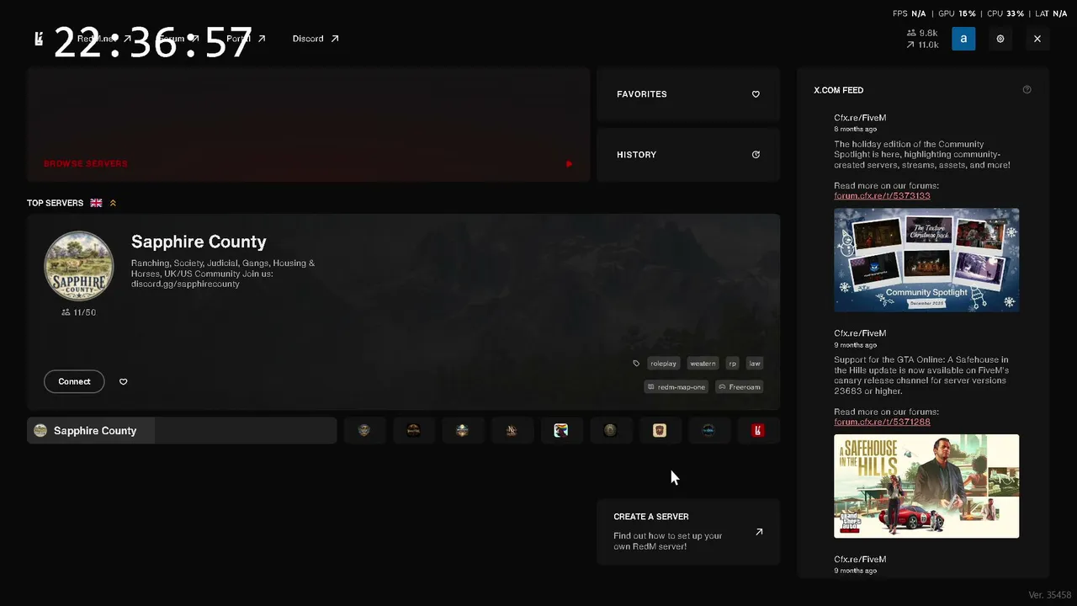
Task: Click the 9.8k online players count
Action: (x=922, y=33)
